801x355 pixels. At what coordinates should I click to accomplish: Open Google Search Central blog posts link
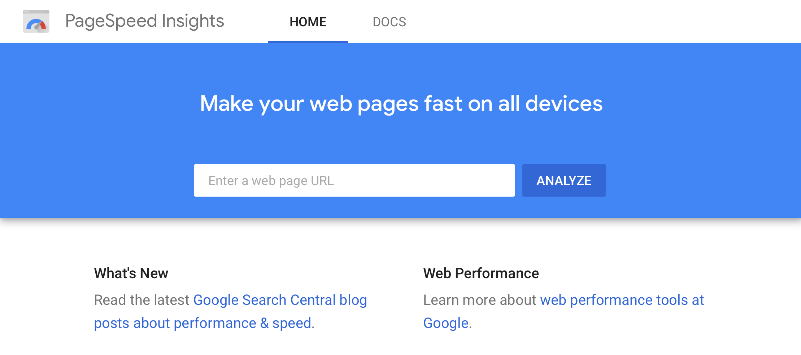[x=230, y=311]
